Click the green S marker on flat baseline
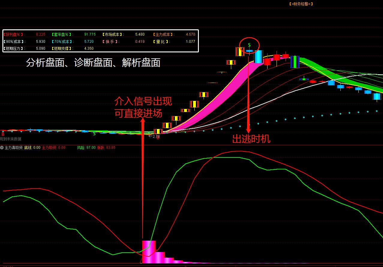383x267 pixels. 94,134
